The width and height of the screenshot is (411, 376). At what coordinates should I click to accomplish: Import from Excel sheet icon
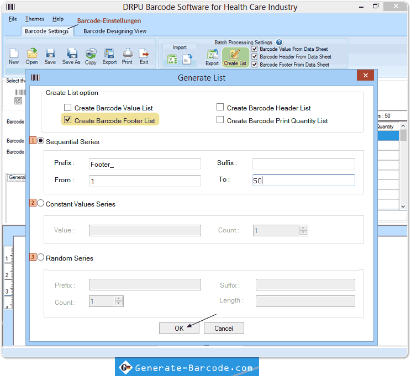[x=172, y=59]
